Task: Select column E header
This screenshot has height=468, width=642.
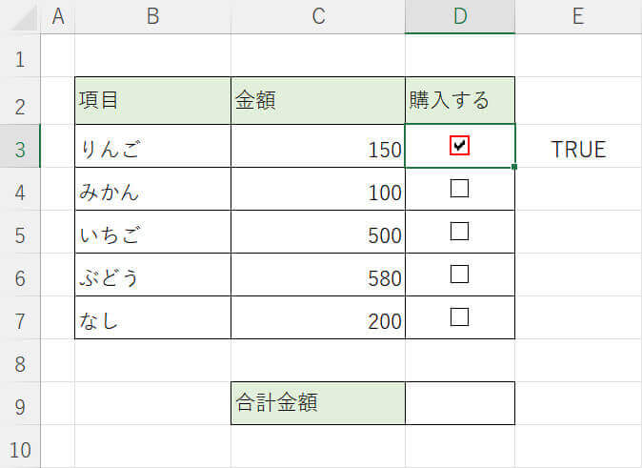Action: pos(577,16)
